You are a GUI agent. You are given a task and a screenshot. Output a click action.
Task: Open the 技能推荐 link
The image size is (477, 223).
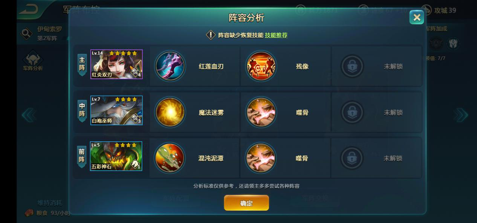276,35
